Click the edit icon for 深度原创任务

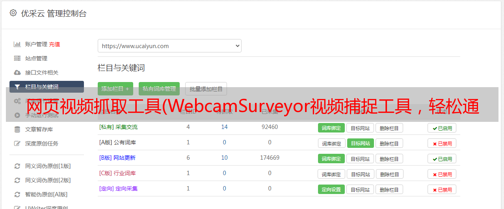click(x=17, y=144)
